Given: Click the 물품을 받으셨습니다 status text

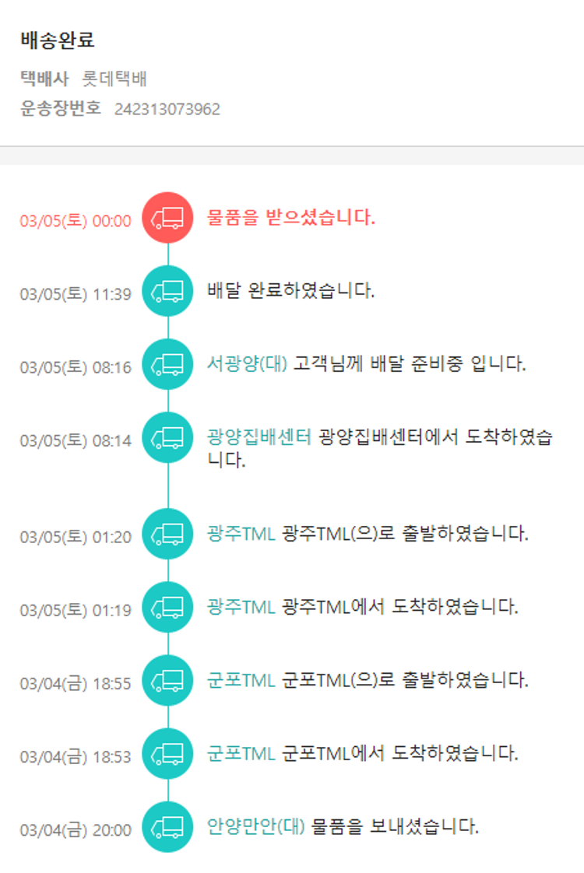Looking at the screenshot, I should point(291,218).
